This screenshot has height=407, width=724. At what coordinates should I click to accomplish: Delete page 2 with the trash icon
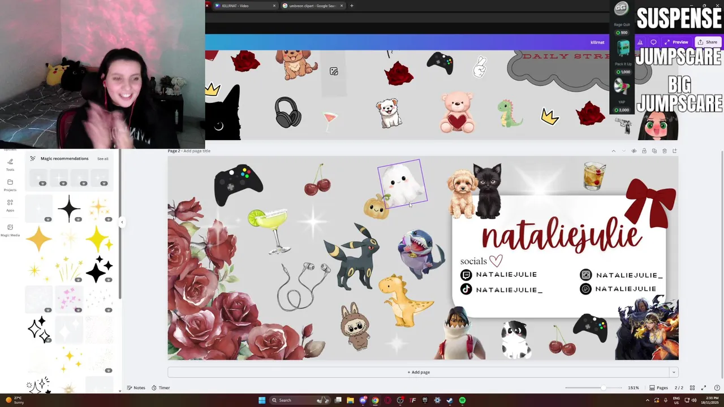click(664, 151)
